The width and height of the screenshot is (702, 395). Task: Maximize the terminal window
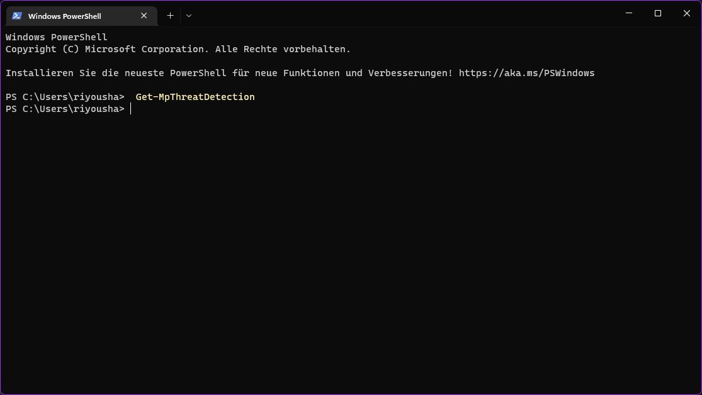[658, 13]
